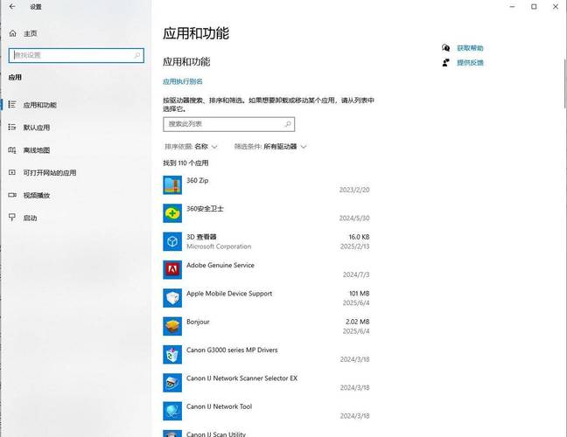Click the magnifier in 查找设置 search box
The image size is (567, 437).
[x=137, y=55]
